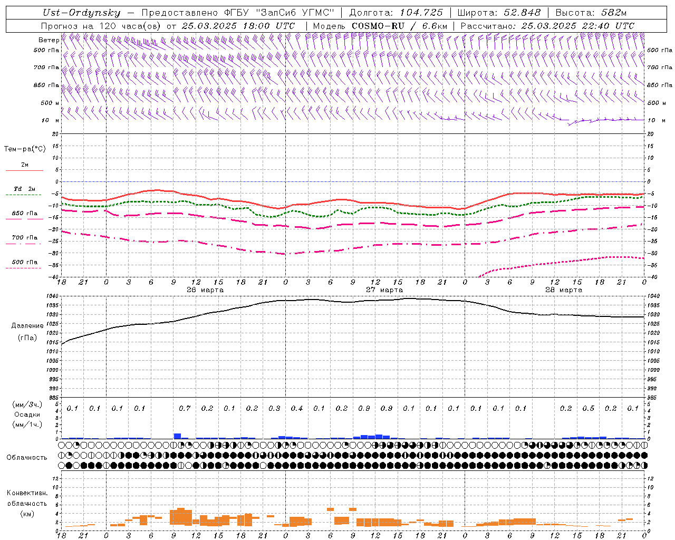Click the Давление pressure panel label
Image resolution: width=675 pixels, height=540 pixels.
click(27, 326)
